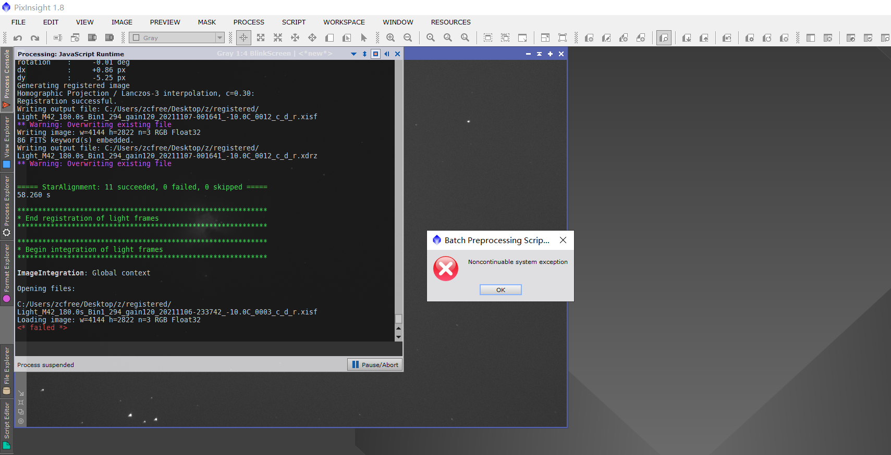
Task: Click 'Noncontinuable system exception' message text
Action: pos(518,262)
